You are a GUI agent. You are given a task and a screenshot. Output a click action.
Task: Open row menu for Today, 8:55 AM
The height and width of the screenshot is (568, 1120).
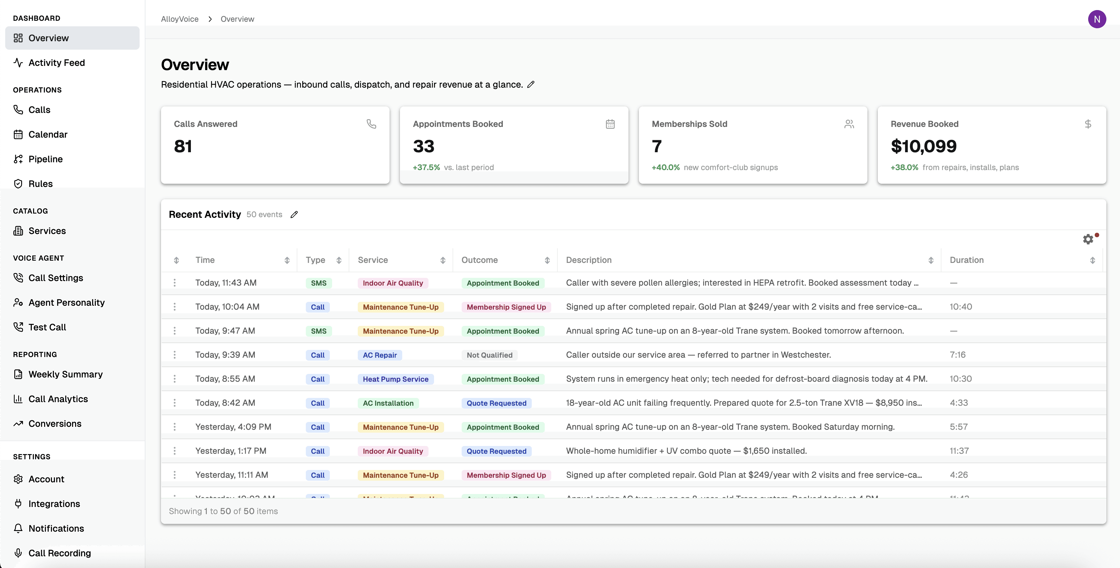tap(175, 378)
